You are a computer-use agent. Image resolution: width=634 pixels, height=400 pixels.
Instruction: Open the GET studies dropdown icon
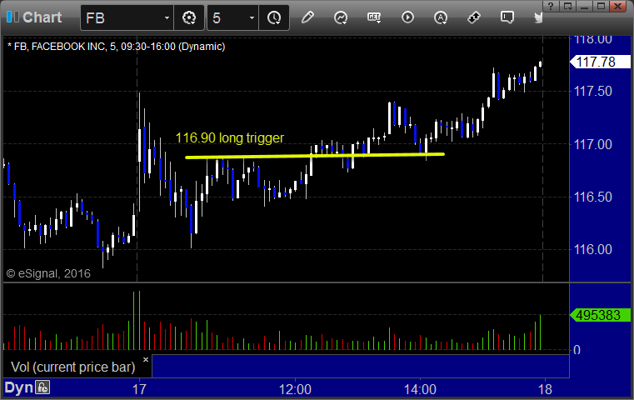tap(374, 17)
